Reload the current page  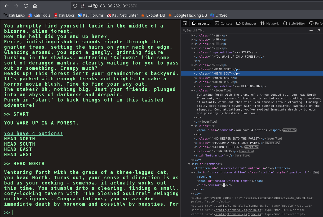[x=26, y=6]
